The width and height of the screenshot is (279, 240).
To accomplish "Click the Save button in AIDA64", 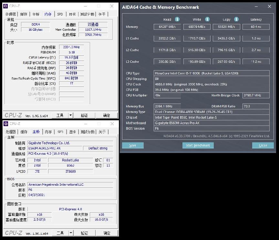I will point(132,145).
